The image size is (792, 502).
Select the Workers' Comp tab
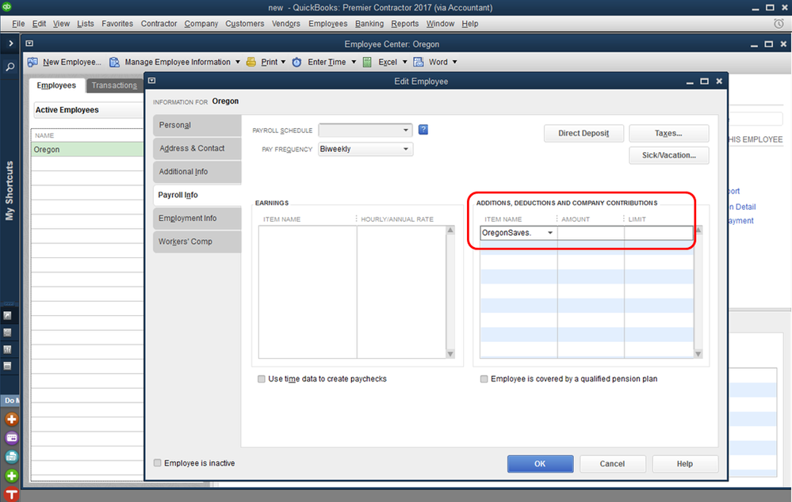197,241
